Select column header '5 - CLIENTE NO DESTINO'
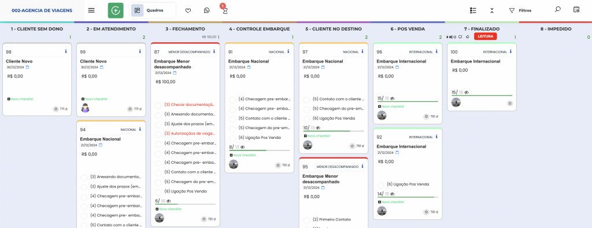Viewport: 592px width, 228px height. point(334,29)
